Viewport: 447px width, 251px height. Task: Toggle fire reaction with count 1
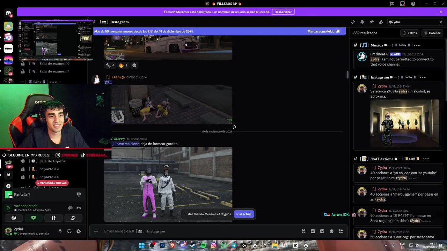coord(123,65)
